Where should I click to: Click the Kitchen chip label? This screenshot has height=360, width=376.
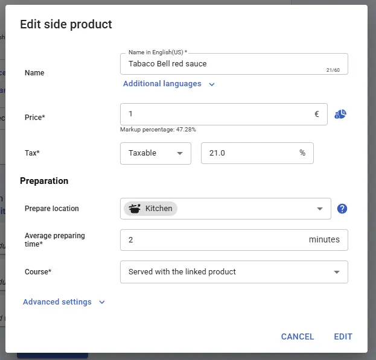(159, 209)
